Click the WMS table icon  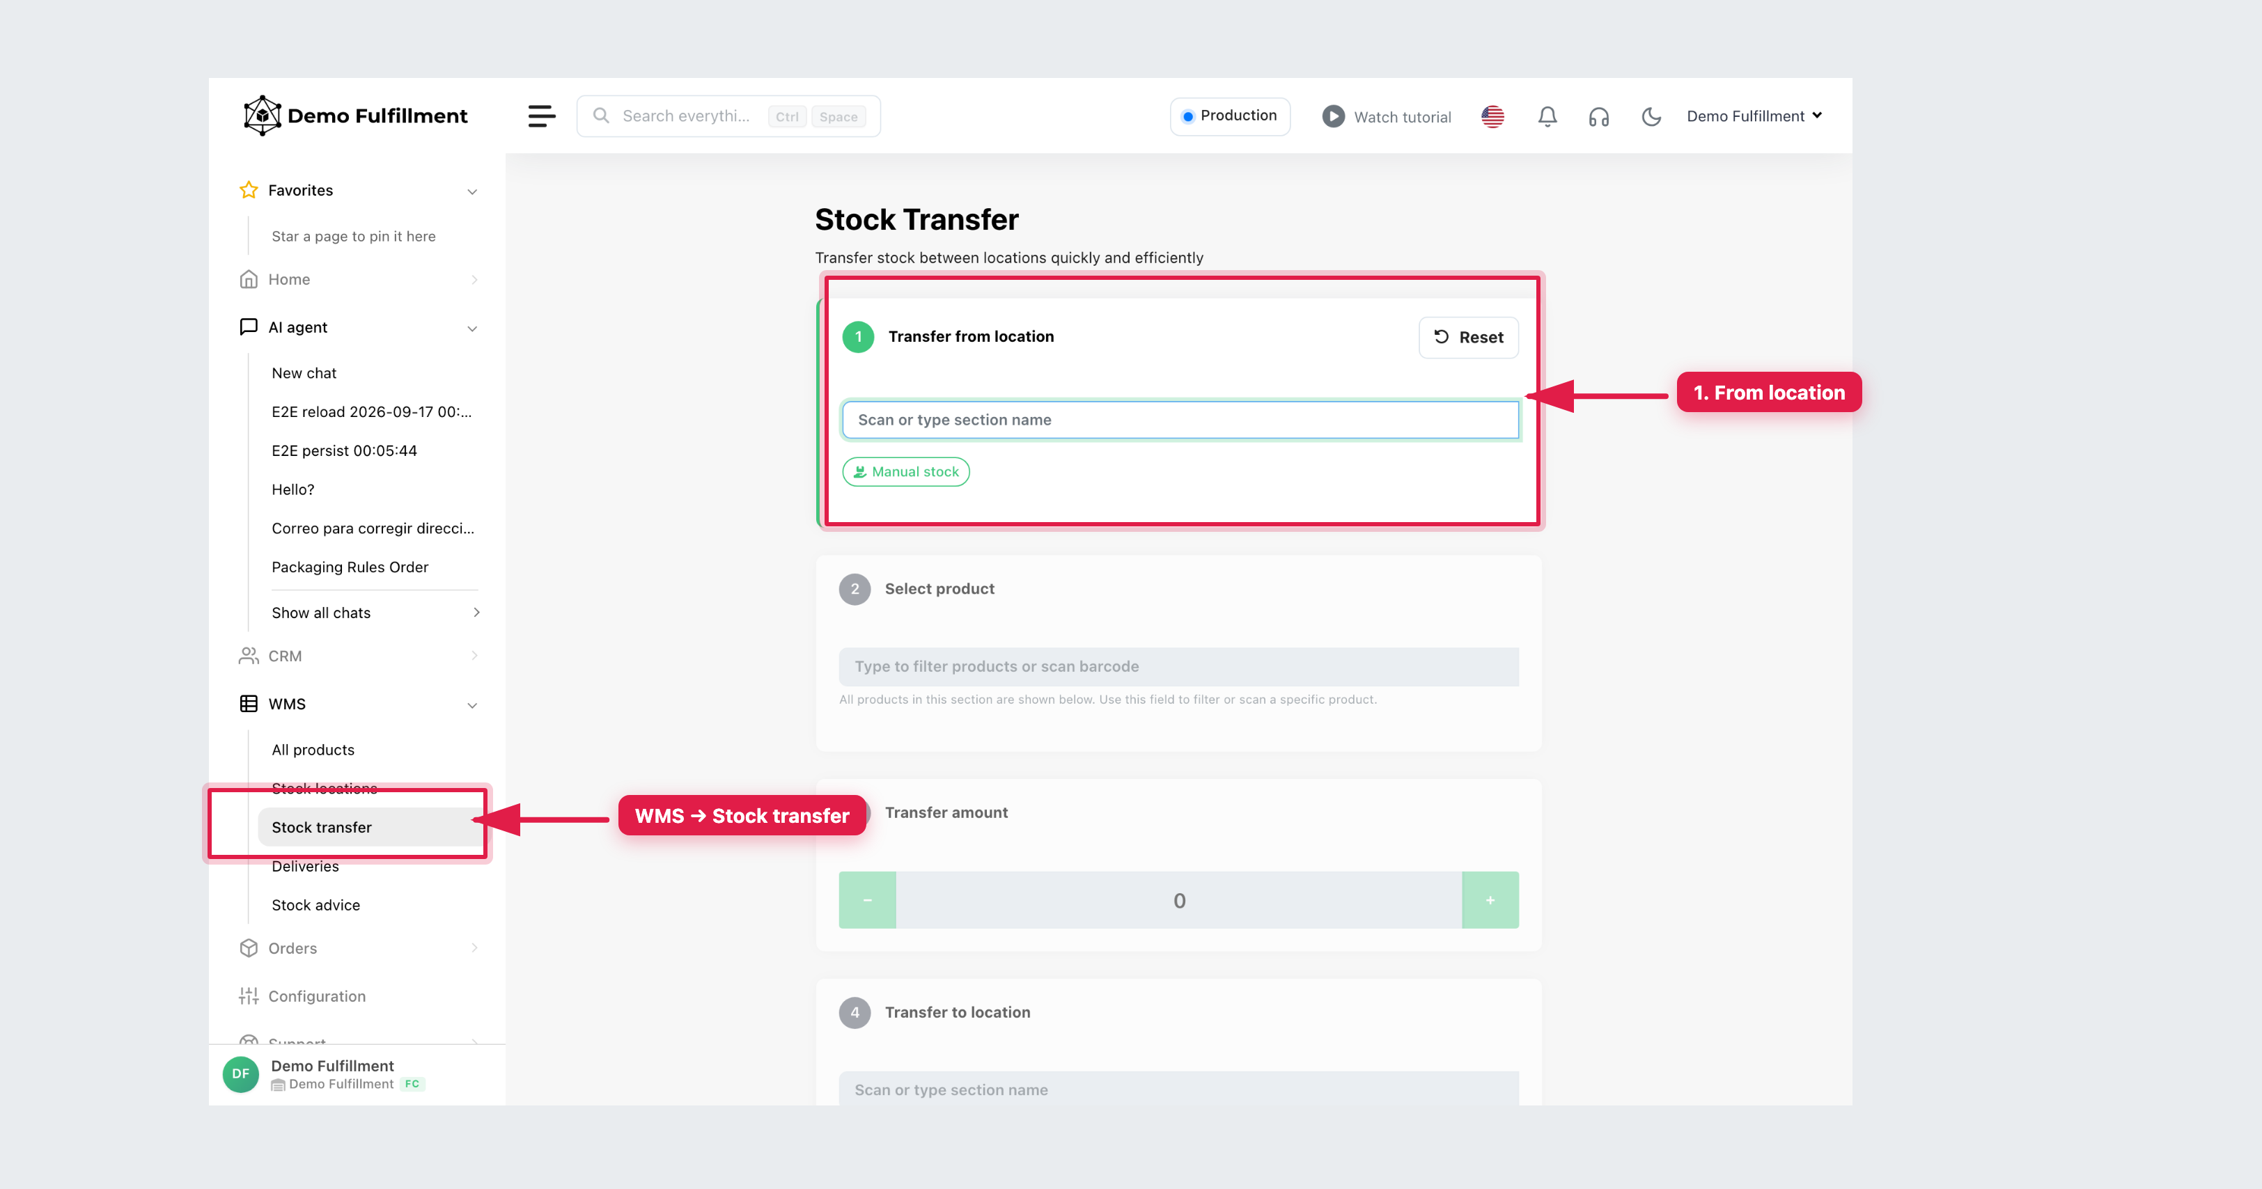pyautogui.click(x=249, y=704)
